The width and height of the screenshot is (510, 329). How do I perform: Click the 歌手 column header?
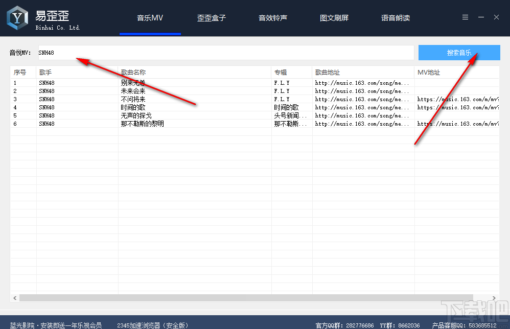45,72
